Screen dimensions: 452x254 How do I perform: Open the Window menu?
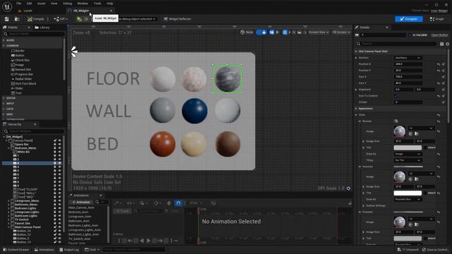83,4
